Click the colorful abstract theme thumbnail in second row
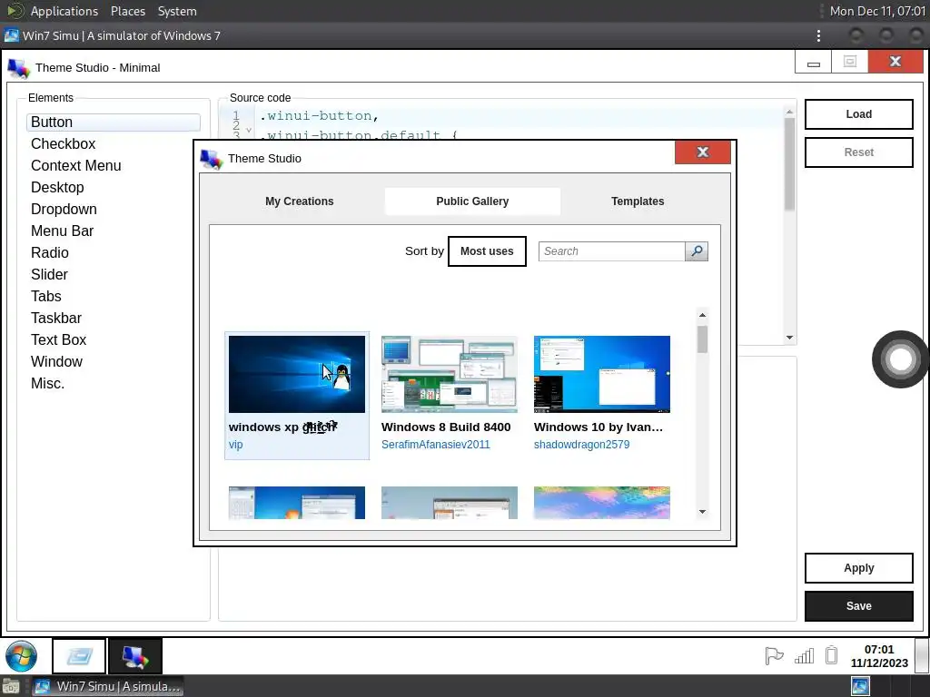Screen dimensions: 930x697 click(602, 503)
